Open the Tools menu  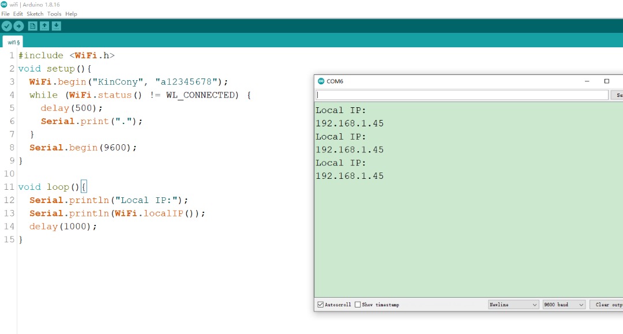(54, 14)
